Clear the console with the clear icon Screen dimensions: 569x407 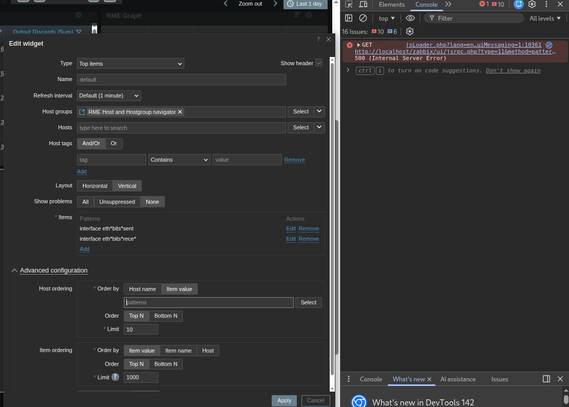click(363, 18)
